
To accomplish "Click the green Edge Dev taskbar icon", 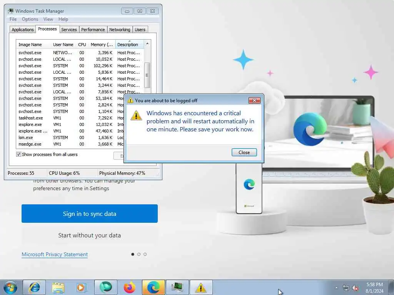I will tap(106, 287).
